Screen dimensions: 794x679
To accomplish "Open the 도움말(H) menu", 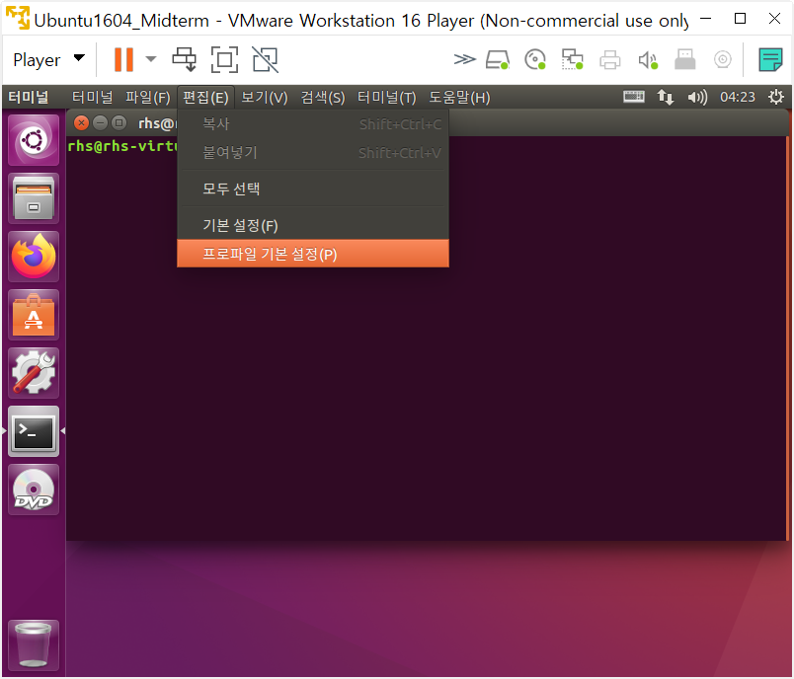I will point(460,97).
